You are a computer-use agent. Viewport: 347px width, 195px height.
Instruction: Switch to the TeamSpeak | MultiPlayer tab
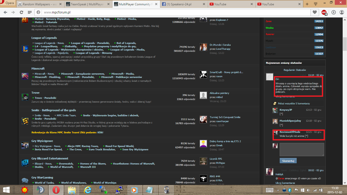88,4
